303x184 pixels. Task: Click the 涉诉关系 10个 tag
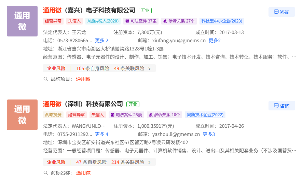164,115
